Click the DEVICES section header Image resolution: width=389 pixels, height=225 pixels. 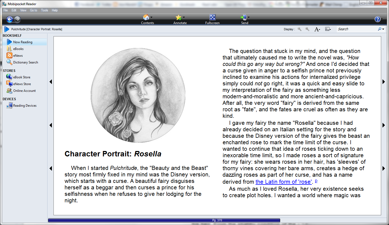pos(9,99)
